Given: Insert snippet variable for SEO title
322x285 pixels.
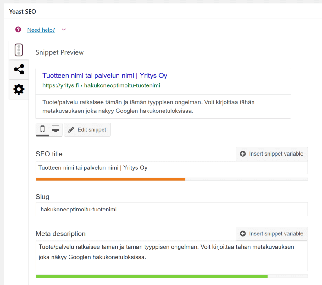Looking at the screenshot, I should point(272,154).
